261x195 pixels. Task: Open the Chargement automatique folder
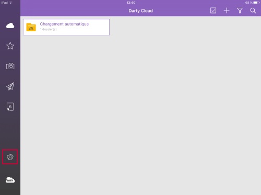66,27
